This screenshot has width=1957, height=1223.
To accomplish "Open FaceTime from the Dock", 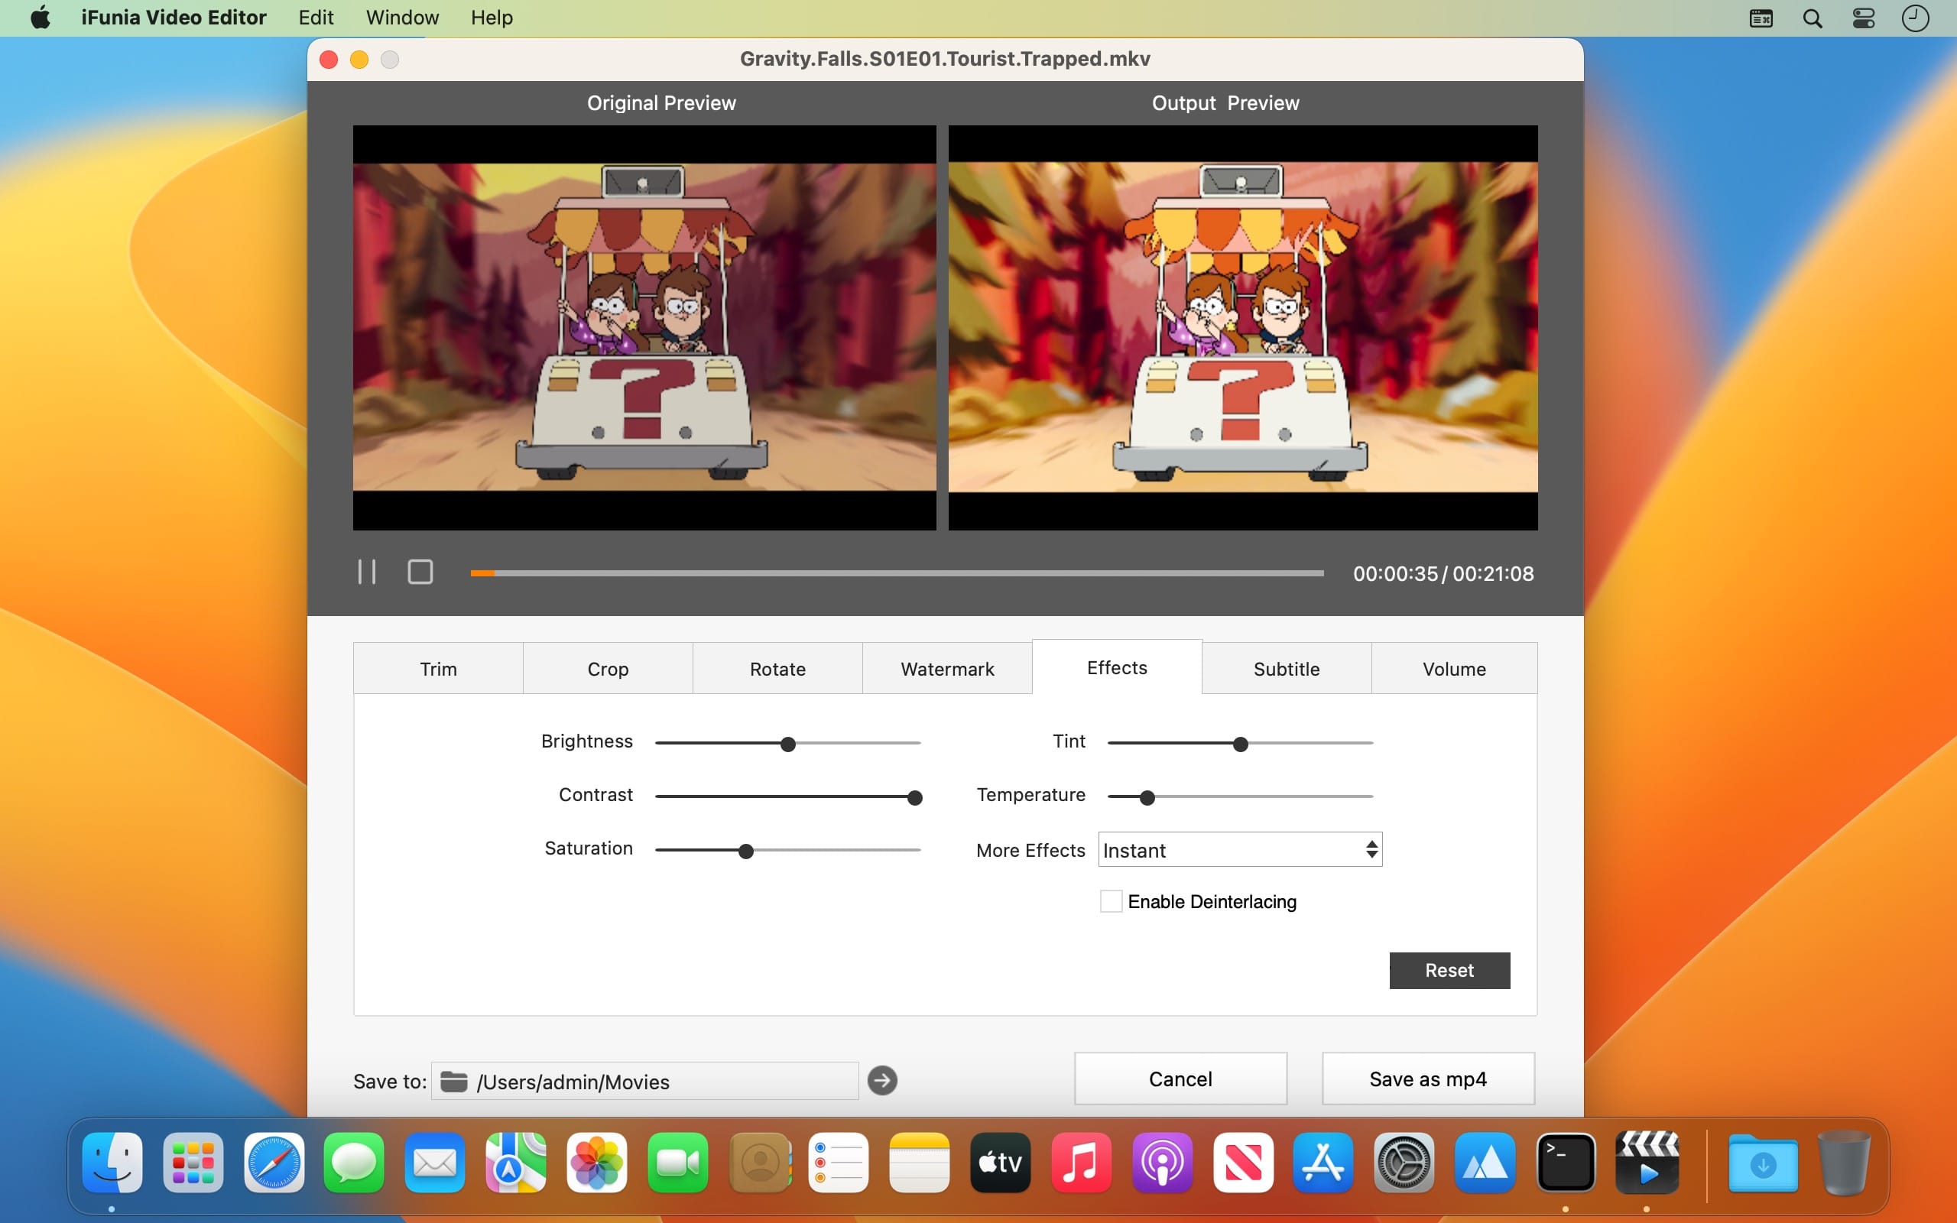I will click(x=677, y=1163).
